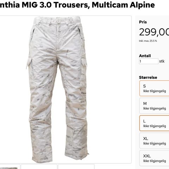Image resolution: width=169 pixels, height=169 pixels.
Task: Select size M option
Action: [154, 106]
